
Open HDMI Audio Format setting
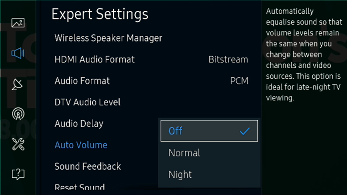point(151,60)
